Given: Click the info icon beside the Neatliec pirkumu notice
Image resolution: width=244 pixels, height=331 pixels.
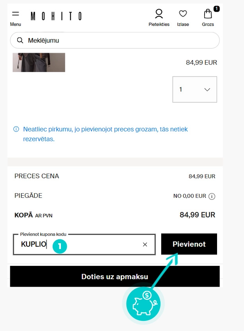Looking at the screenshot, I should point(16,129).
